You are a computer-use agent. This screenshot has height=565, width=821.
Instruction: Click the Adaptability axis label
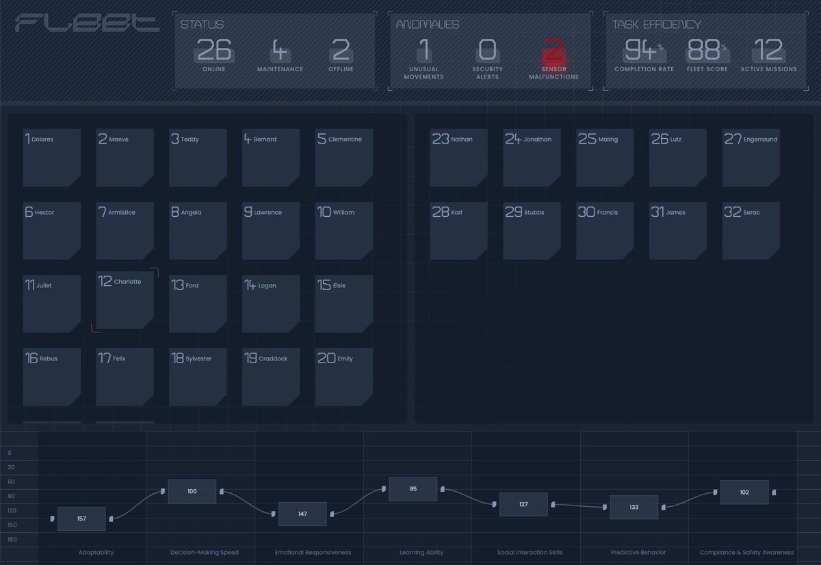point(96,553)
